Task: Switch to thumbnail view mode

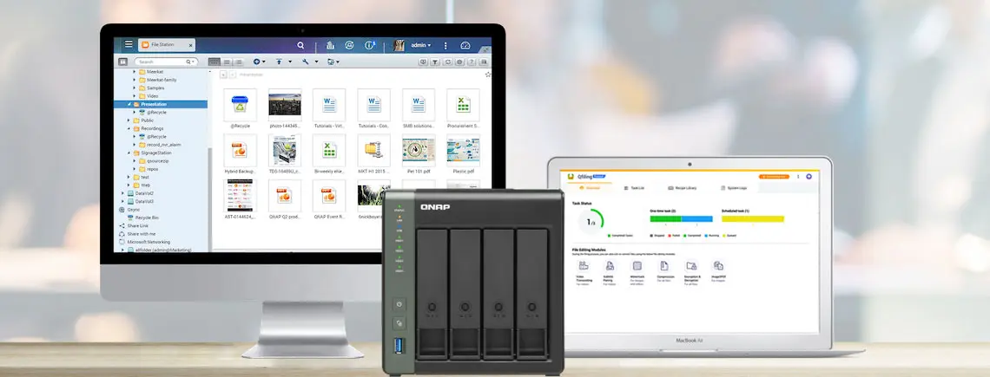Action: (214, 62)
